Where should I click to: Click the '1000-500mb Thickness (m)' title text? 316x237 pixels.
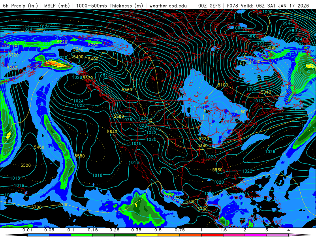point(109,6)
